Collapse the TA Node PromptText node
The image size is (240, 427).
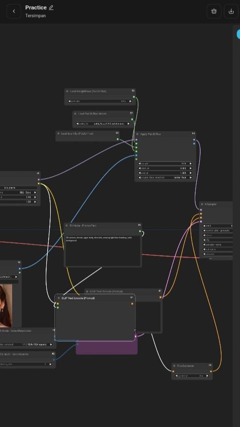67,225
